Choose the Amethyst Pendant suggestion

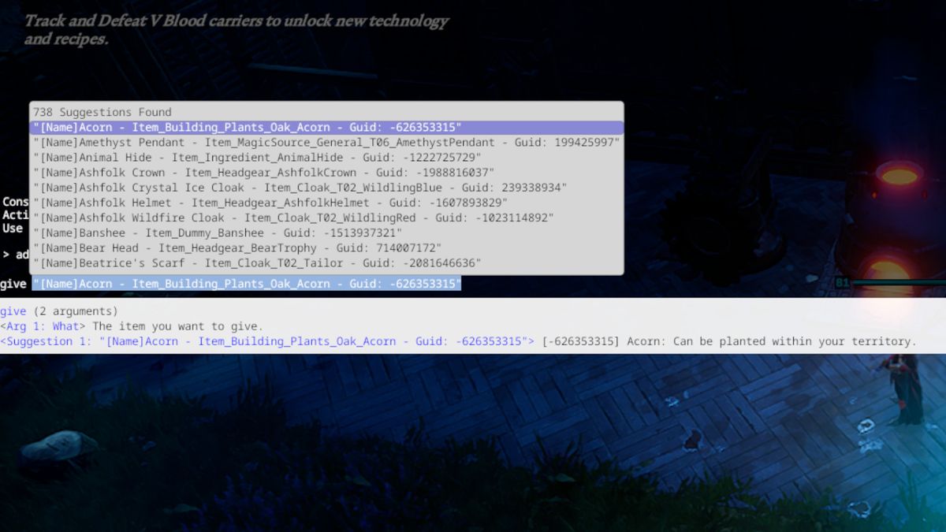pyautogui.click(x=326, y=143)
